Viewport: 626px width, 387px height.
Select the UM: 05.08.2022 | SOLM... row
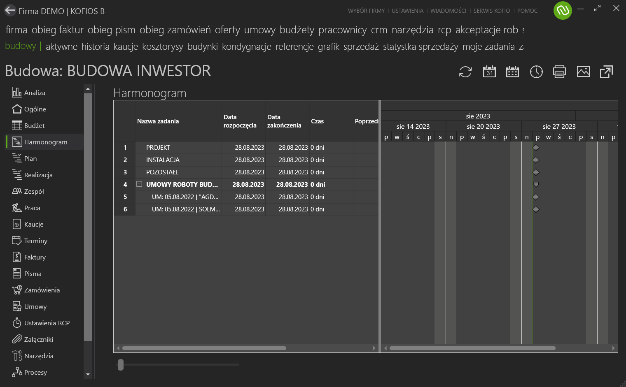tap(246, 209)
